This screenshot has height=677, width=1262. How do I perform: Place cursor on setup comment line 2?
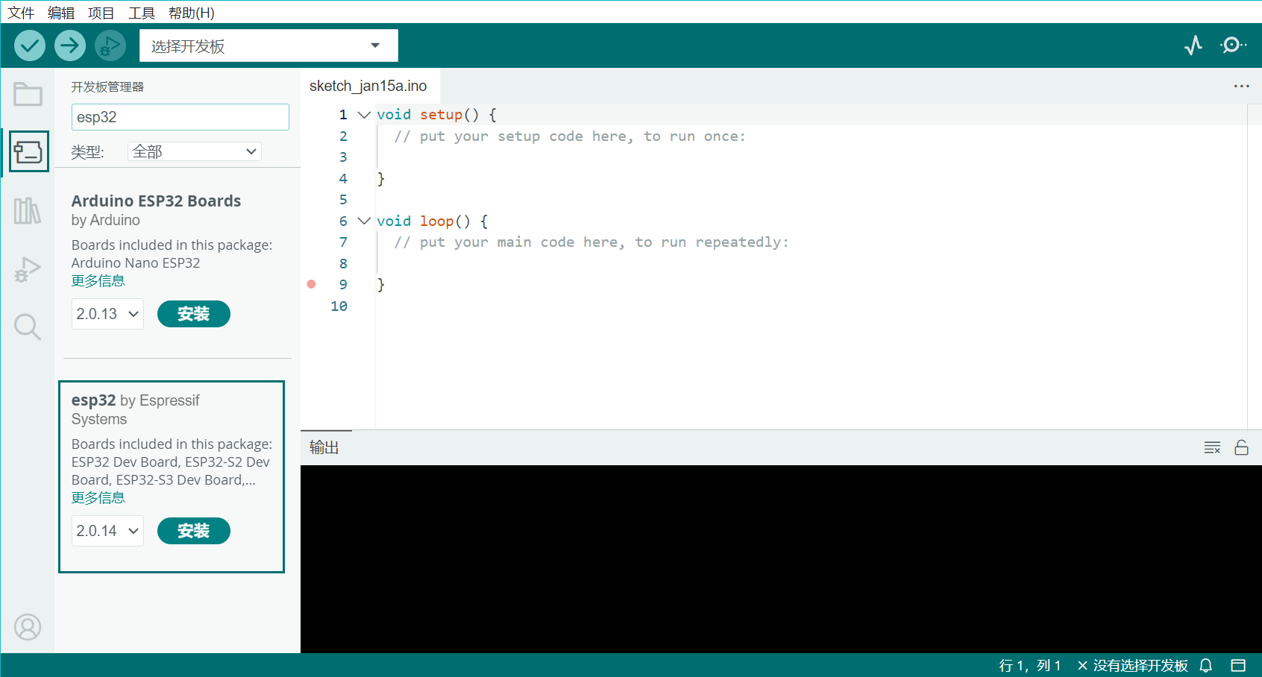570,136
